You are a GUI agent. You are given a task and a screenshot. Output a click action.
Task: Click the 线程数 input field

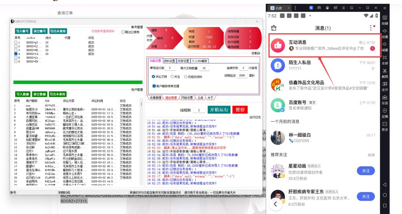[x=199, y=110]
